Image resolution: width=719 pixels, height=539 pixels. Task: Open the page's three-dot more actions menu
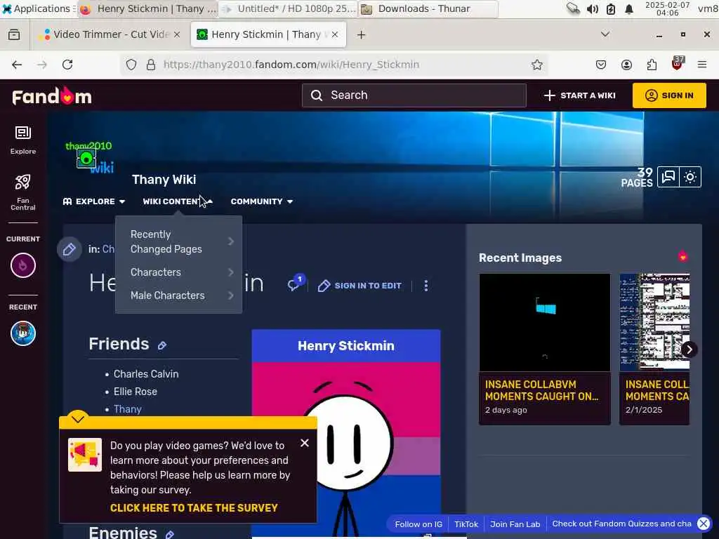pos(426,286)
